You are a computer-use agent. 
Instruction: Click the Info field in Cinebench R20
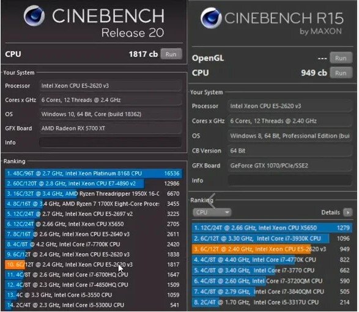pos(110,143)
